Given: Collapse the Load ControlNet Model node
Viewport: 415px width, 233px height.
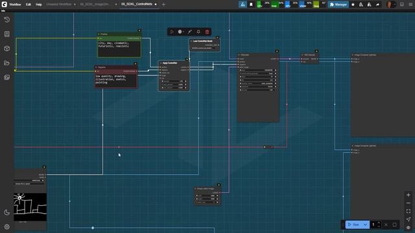Looking at the screenshot, I should tap(191, 41).
